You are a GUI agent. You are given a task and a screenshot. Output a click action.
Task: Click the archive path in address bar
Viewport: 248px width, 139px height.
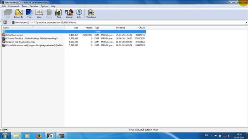point(46,22)
